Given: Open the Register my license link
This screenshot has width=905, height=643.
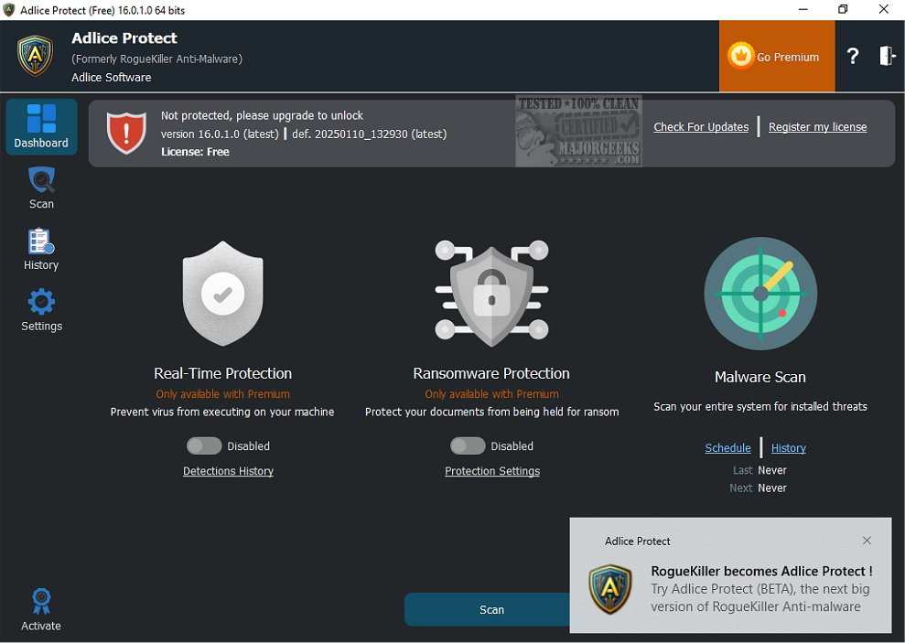Looking at the screenshot, I should point(817,127).
